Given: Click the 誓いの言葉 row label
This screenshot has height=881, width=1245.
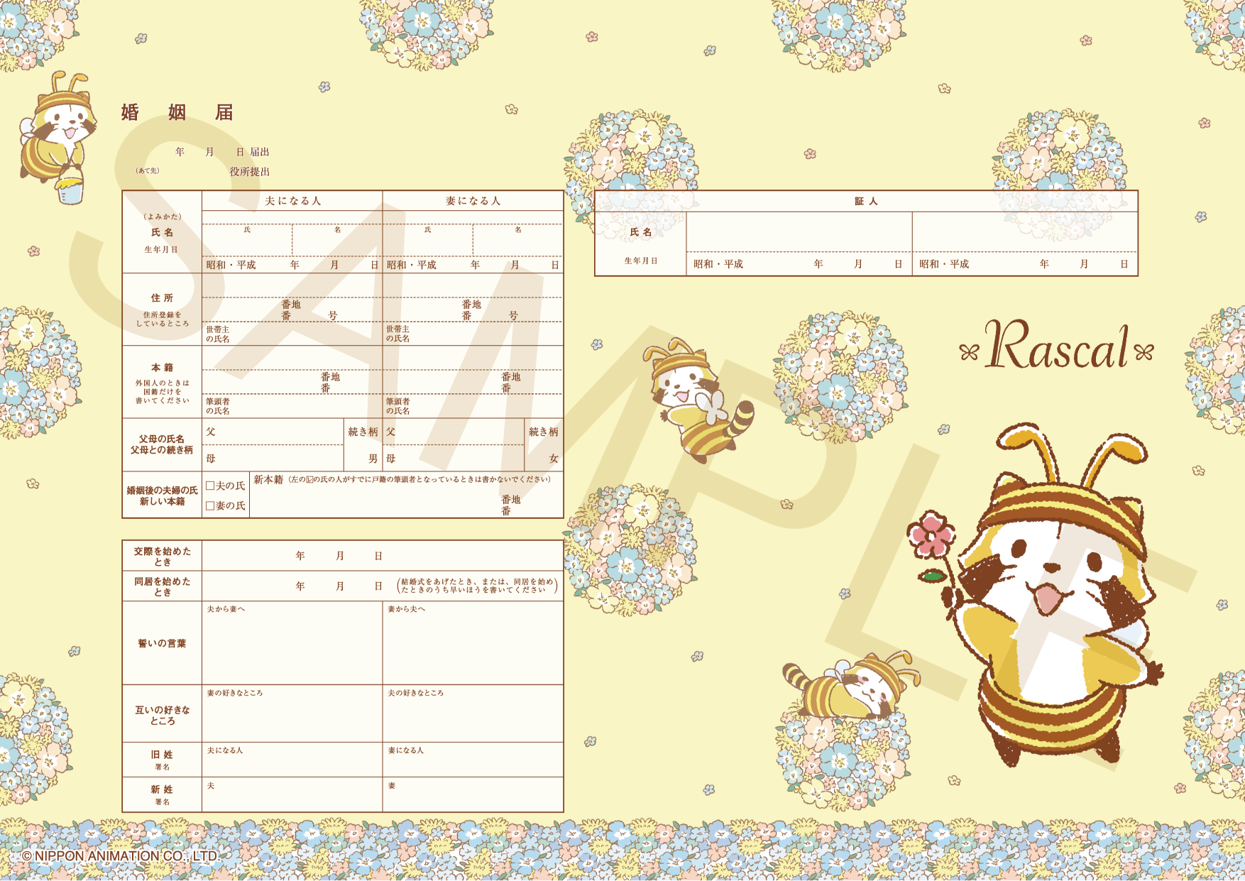Looking at the screenshot, I should 162,643.
